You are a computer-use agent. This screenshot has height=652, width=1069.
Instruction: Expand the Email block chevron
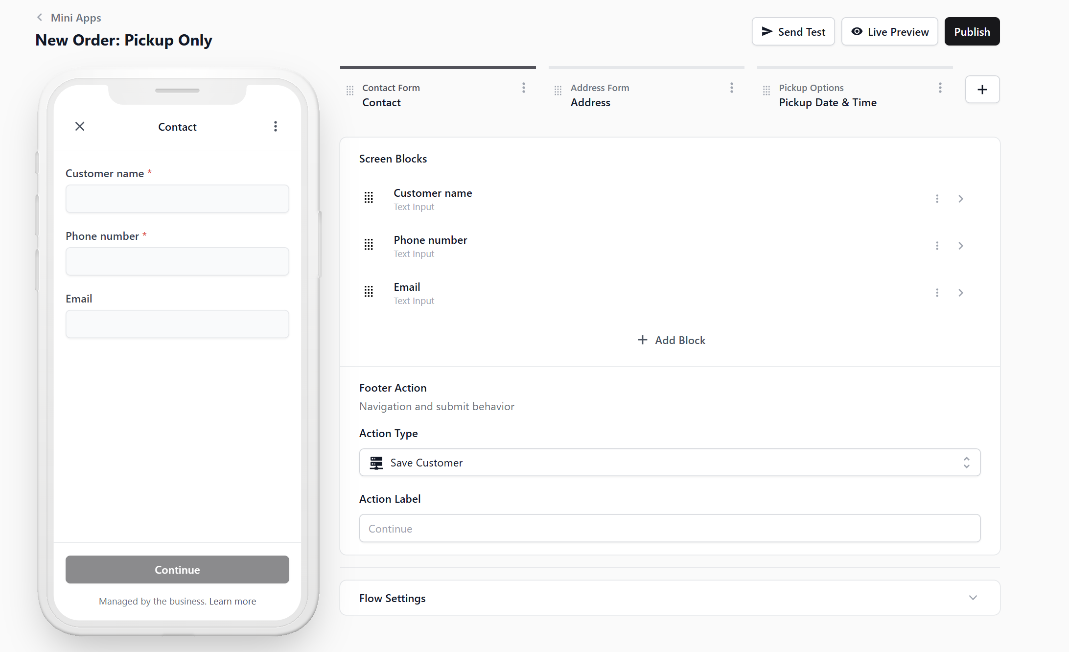960,293
